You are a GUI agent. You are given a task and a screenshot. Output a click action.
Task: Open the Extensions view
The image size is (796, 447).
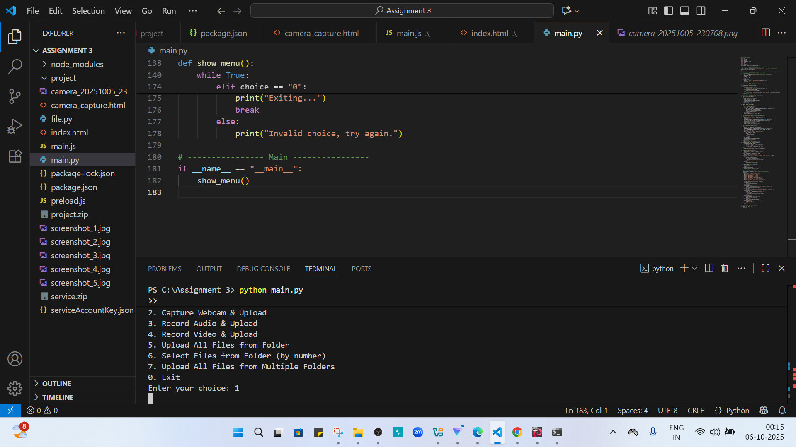pos(15,156)
